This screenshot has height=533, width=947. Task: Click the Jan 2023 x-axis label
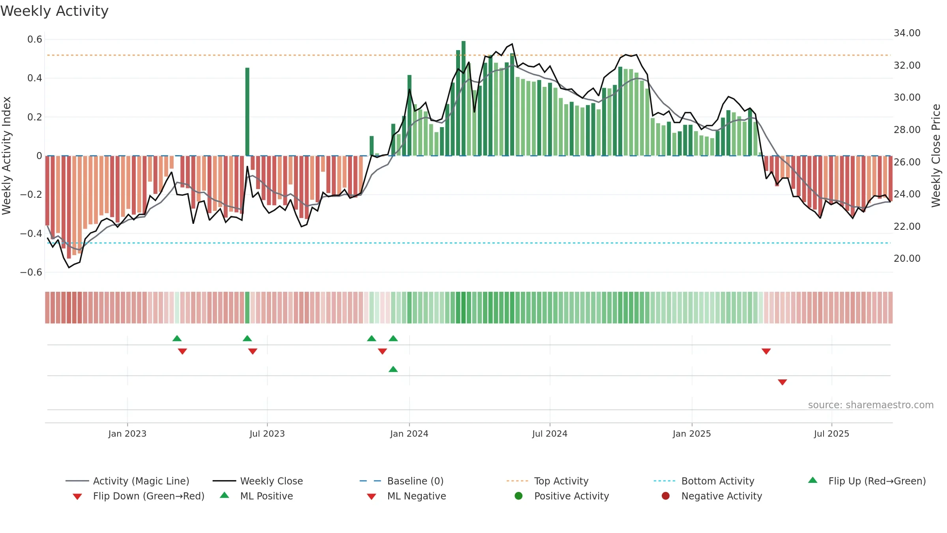point(127,434)
